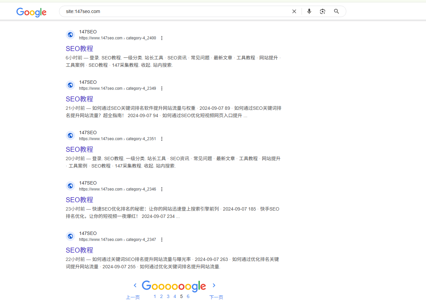Open search by image camera icon
This screenshot has width=426, height=303.
click(323, 11)
